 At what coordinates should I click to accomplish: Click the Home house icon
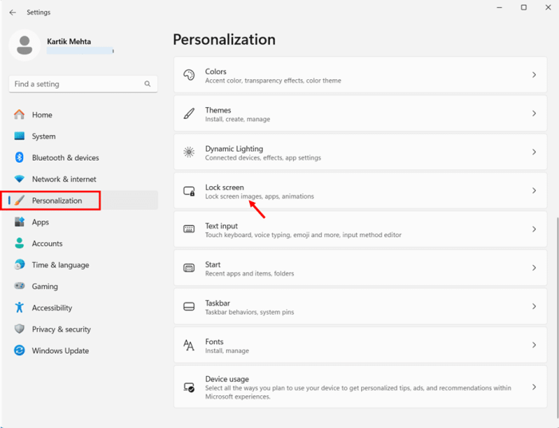pyautogui.click(x=19, y=114)
